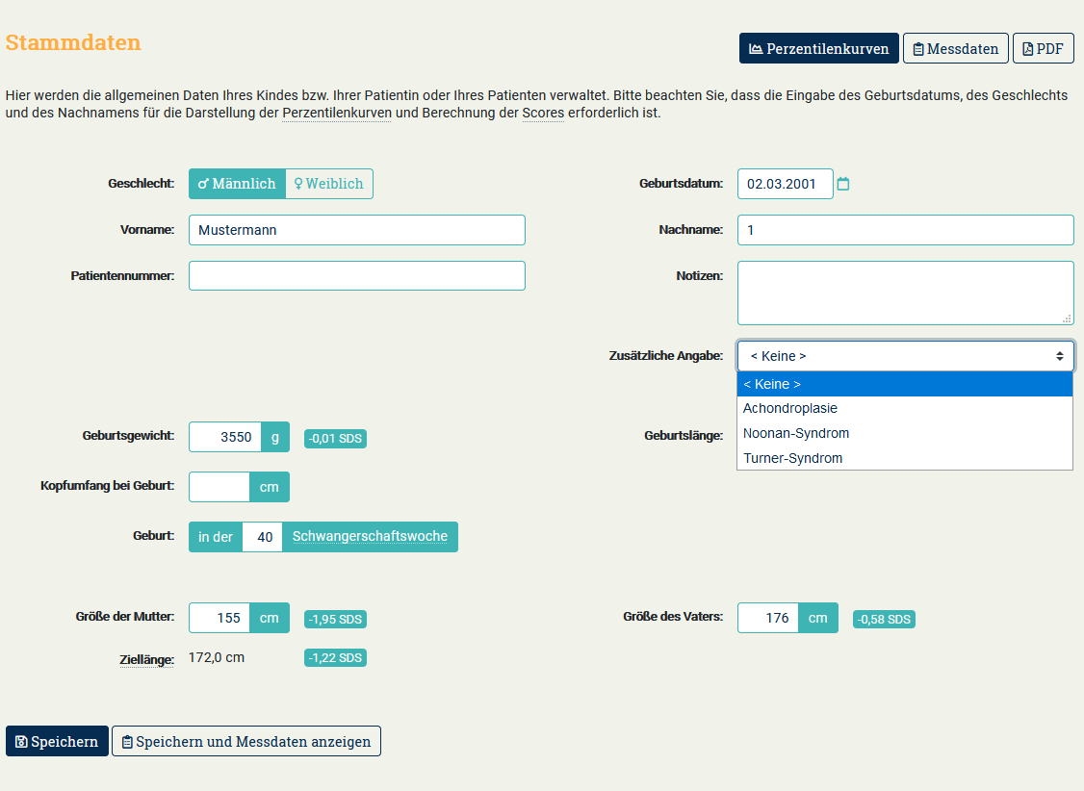Select Weiblich as gender

coord(329,184)
